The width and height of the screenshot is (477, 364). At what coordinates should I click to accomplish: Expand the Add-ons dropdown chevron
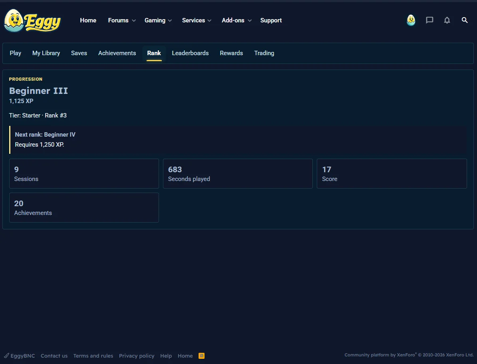(249, 21)
